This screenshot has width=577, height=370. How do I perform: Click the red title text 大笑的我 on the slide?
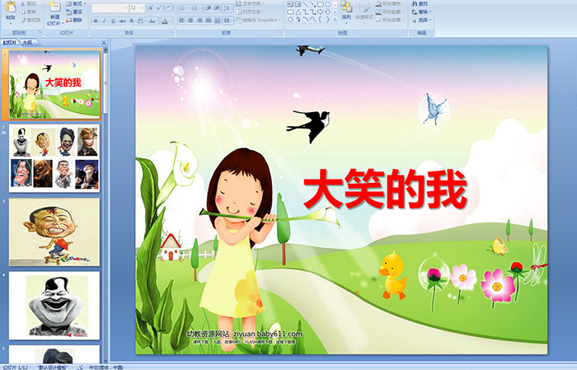coord(385,189)
